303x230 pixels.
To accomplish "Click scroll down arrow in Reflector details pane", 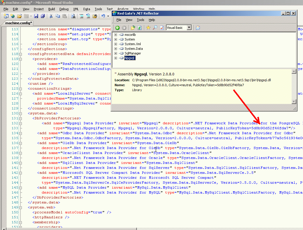I will coord(294,102).
